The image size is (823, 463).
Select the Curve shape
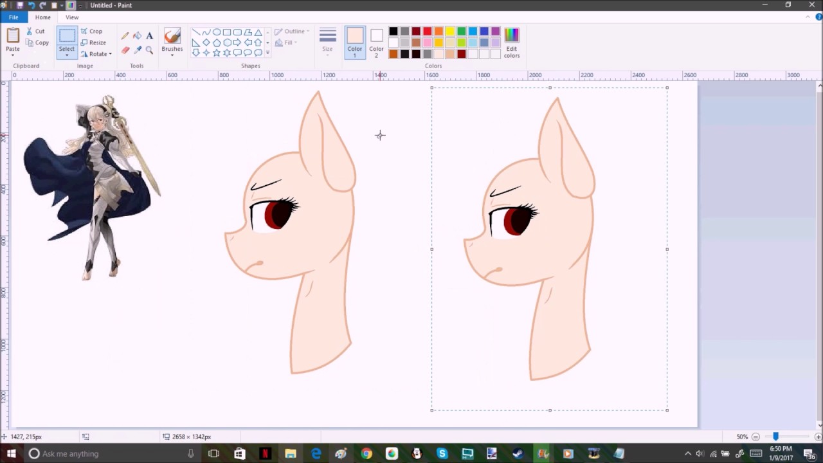206,32
